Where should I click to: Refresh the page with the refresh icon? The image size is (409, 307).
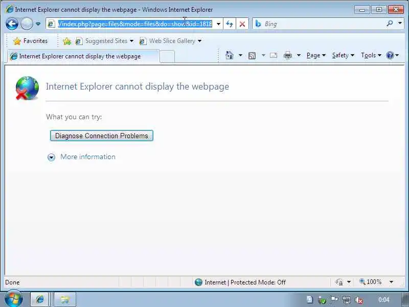[x=230, y=24]
